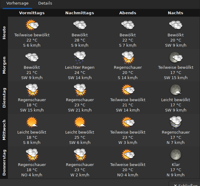Screen dimensions: 200x186
Task: Click the S 7 km/h wind value
Action: 128,45
